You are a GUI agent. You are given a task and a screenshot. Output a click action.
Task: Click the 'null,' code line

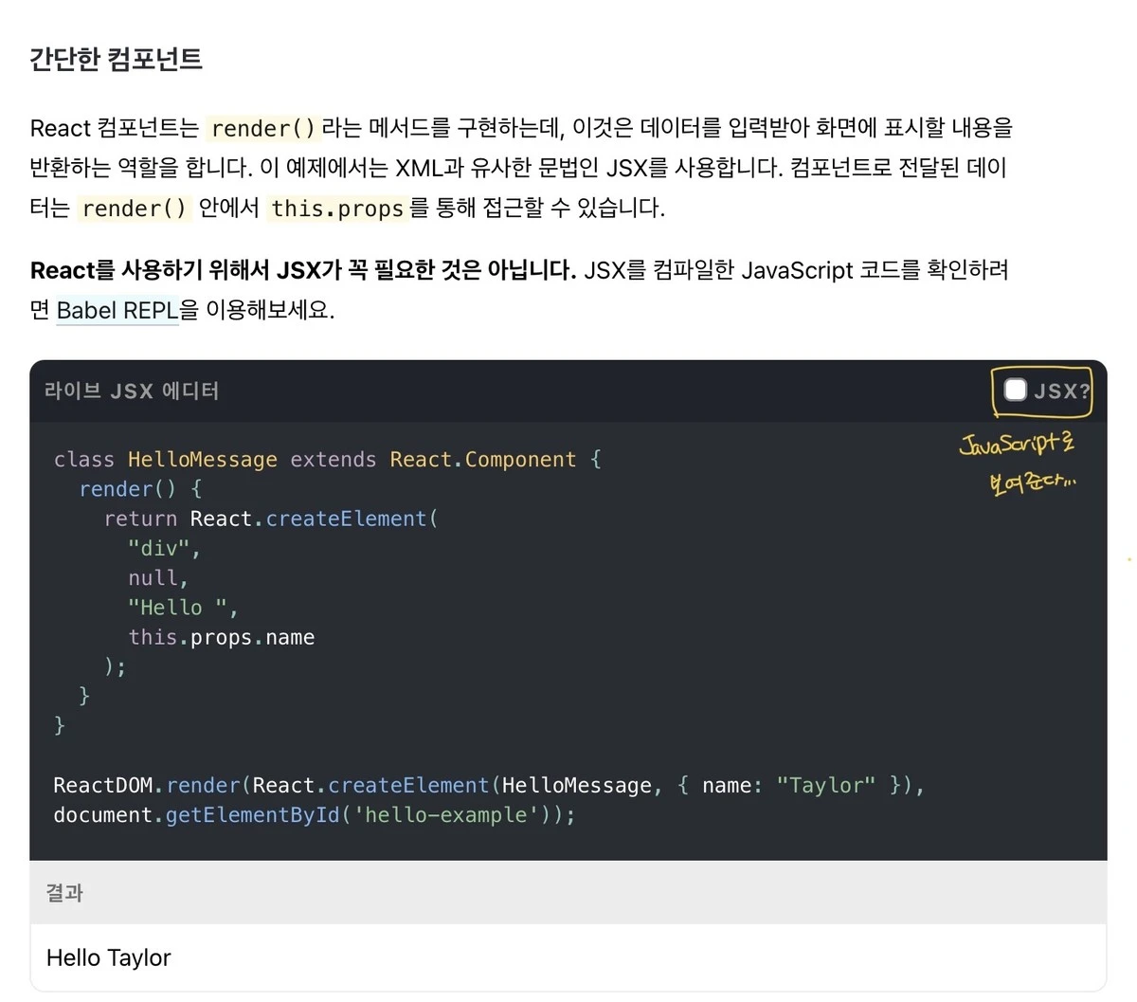pyautogui.click(x=158, y=578)
